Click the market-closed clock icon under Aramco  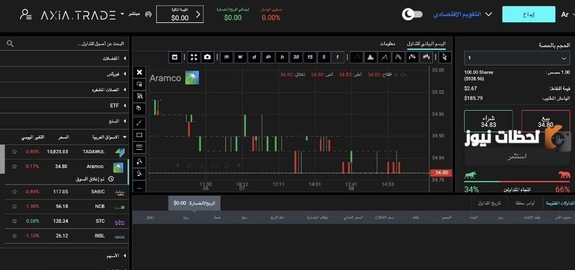tap(112, 180)
